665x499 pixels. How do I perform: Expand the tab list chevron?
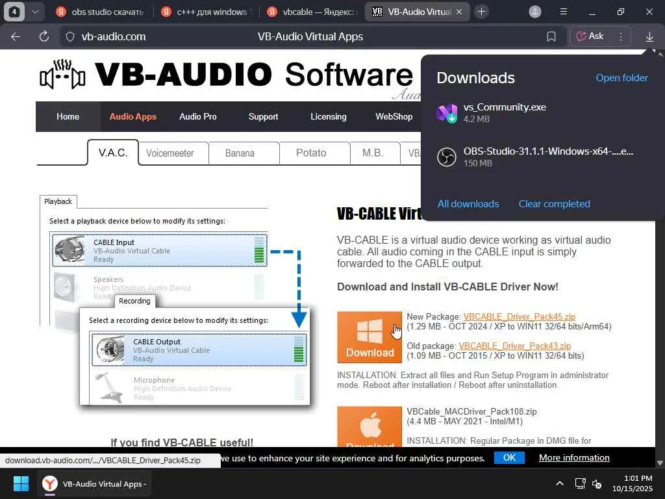[36, 12]
